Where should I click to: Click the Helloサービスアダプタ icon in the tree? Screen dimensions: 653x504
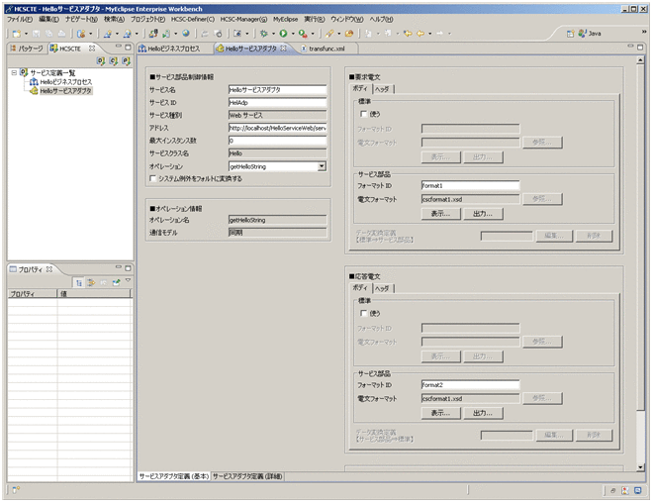pyautogui.click(x=35, y=90)
